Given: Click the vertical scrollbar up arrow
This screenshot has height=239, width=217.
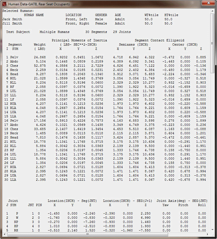Looking at the screenshot, I should tap(212, 11).
